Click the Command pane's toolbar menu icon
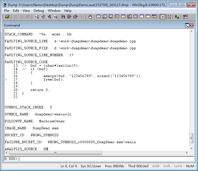The width and height of the screenshot is (198, 171). [x=187, y=25]
